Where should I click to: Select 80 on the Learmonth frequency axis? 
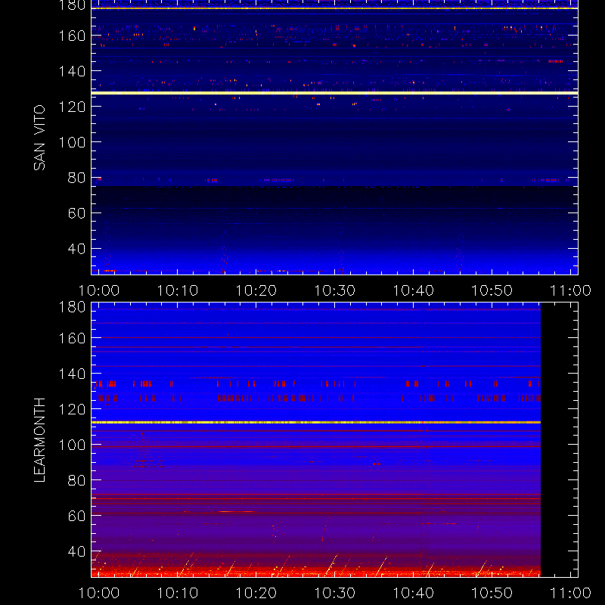pos(76,480)
